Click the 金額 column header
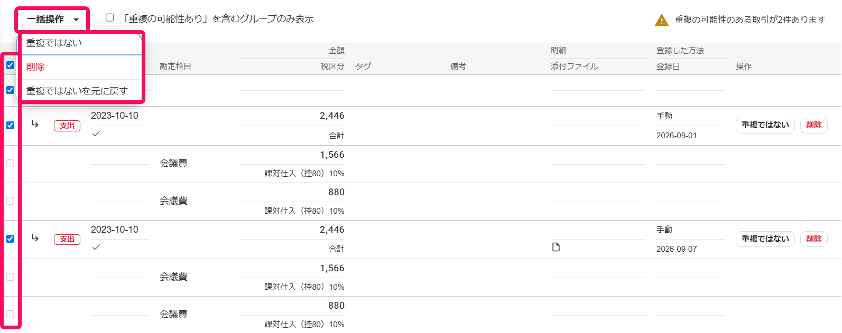 [337, 50]
